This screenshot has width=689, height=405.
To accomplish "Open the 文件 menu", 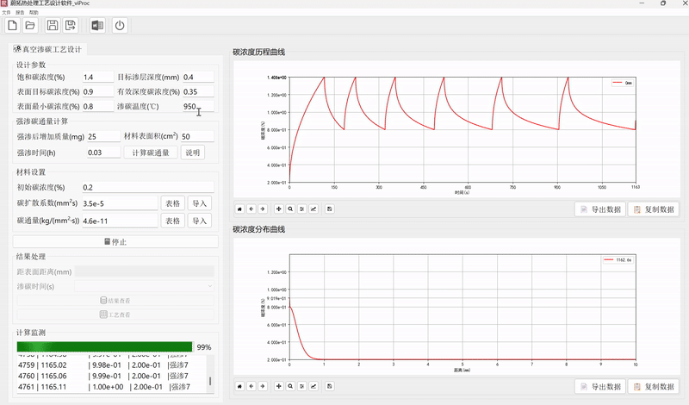I will (7, 14).
